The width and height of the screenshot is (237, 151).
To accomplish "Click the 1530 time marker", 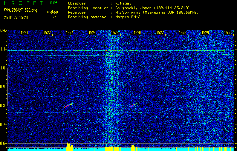I will point(228,33).
